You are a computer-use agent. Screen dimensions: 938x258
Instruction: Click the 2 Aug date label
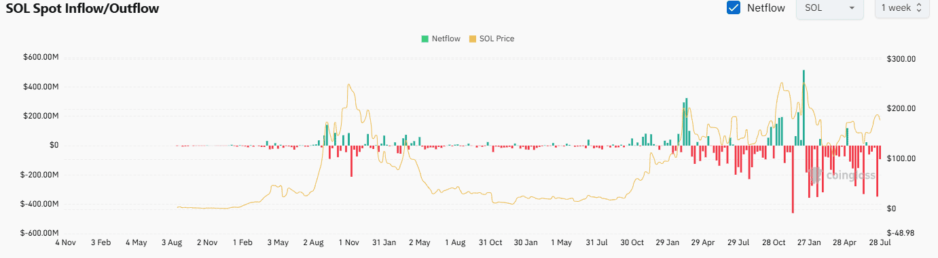coord(313,242)
